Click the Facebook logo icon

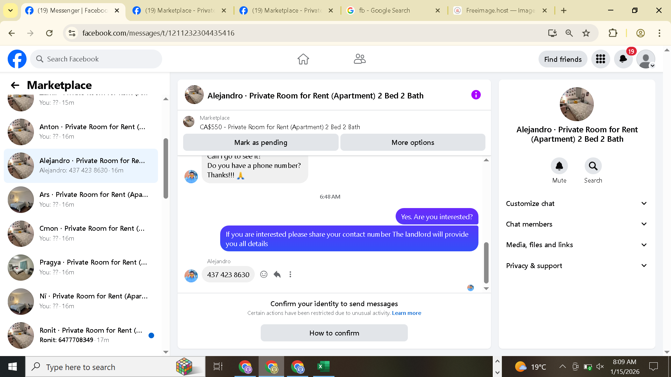tap(17, 59)
